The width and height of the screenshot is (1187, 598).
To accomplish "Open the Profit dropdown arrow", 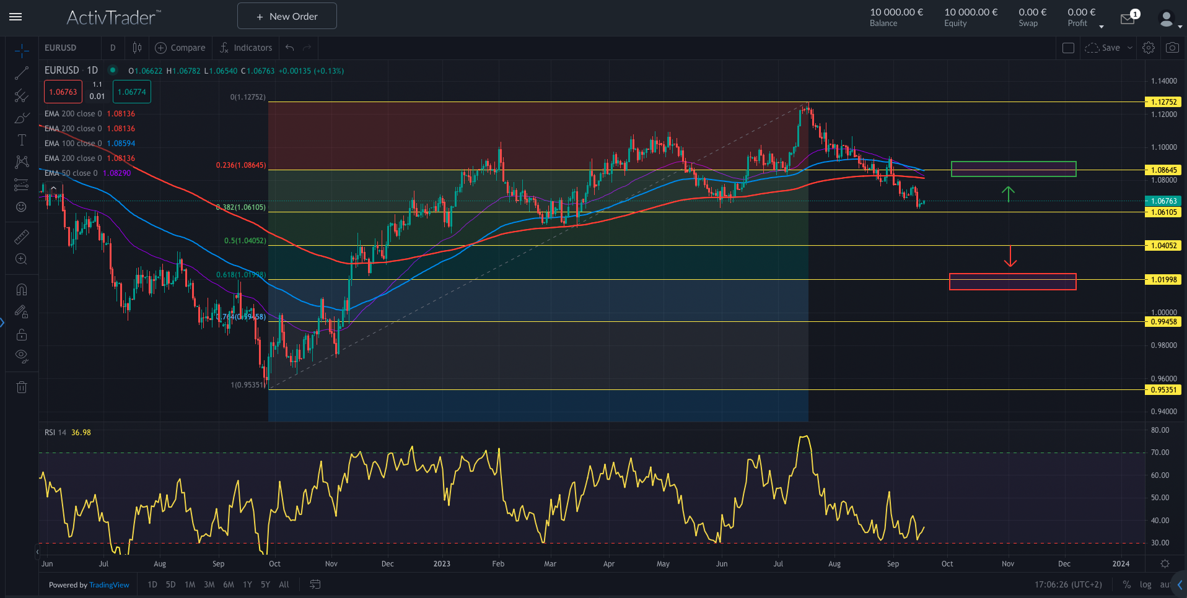I will coord(1101,25).
